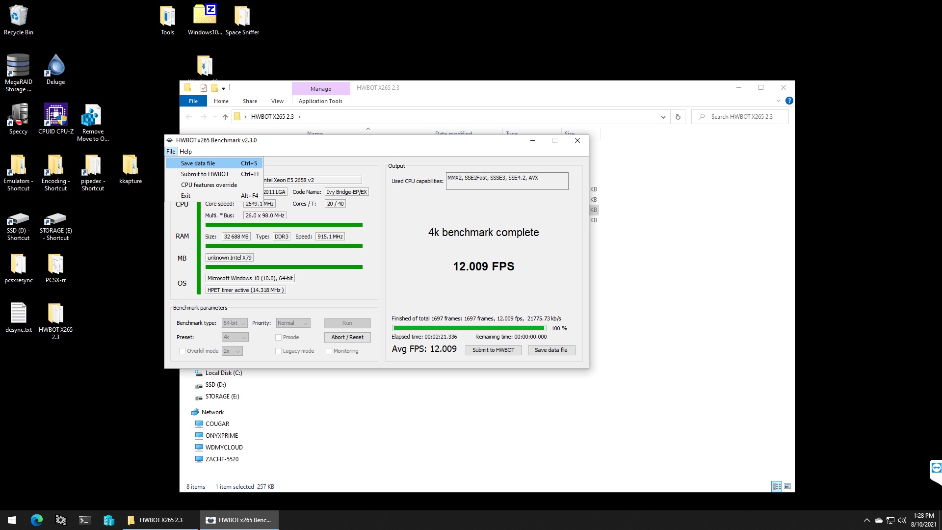This screenshot has height=530, width=942.
Task: Click the taskbar clock and date
Action: tap(923, 520)
